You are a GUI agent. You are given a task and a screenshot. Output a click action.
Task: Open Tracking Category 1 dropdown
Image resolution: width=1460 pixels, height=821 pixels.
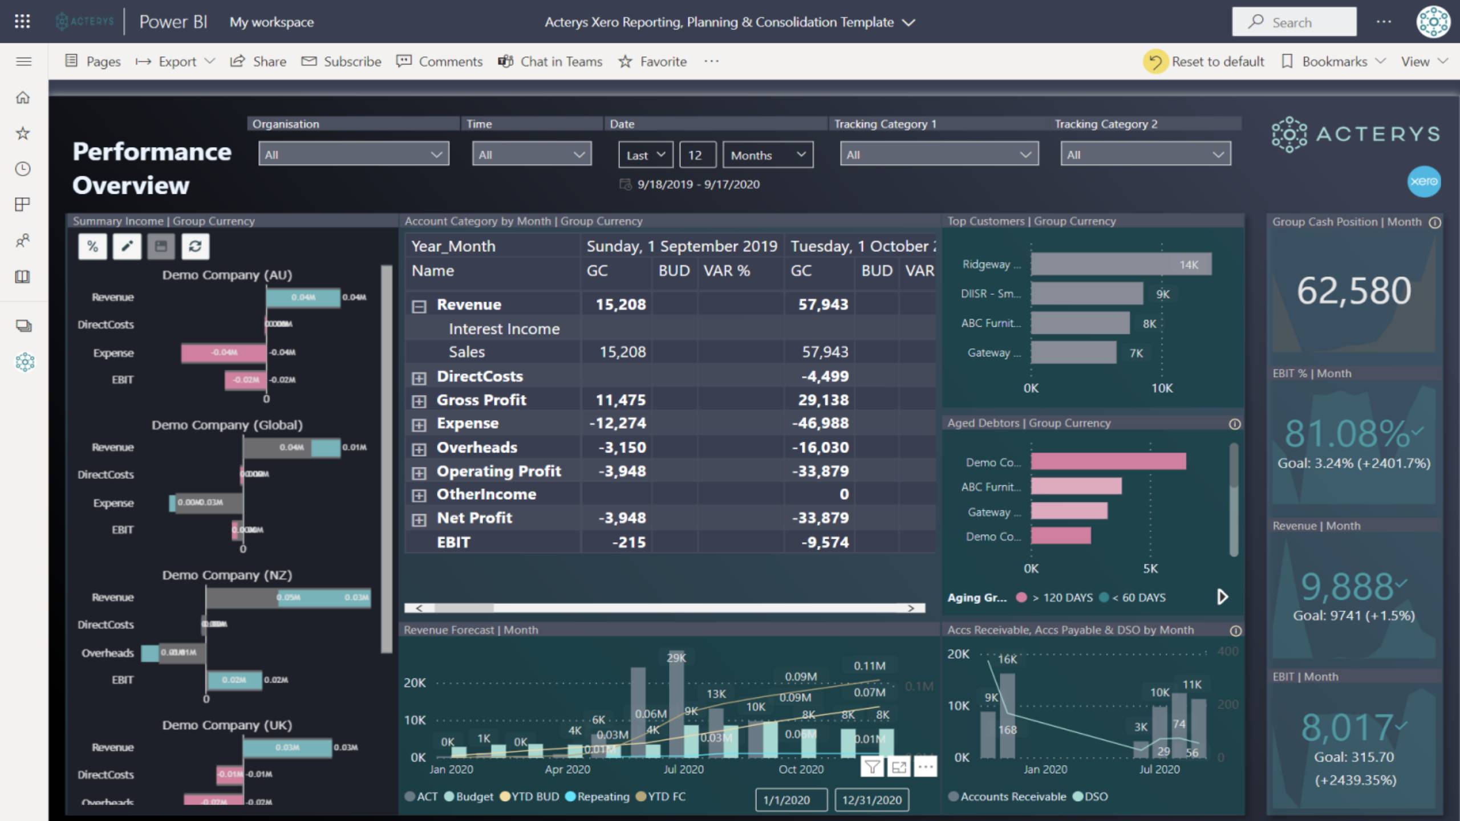(x=939, y=155)
